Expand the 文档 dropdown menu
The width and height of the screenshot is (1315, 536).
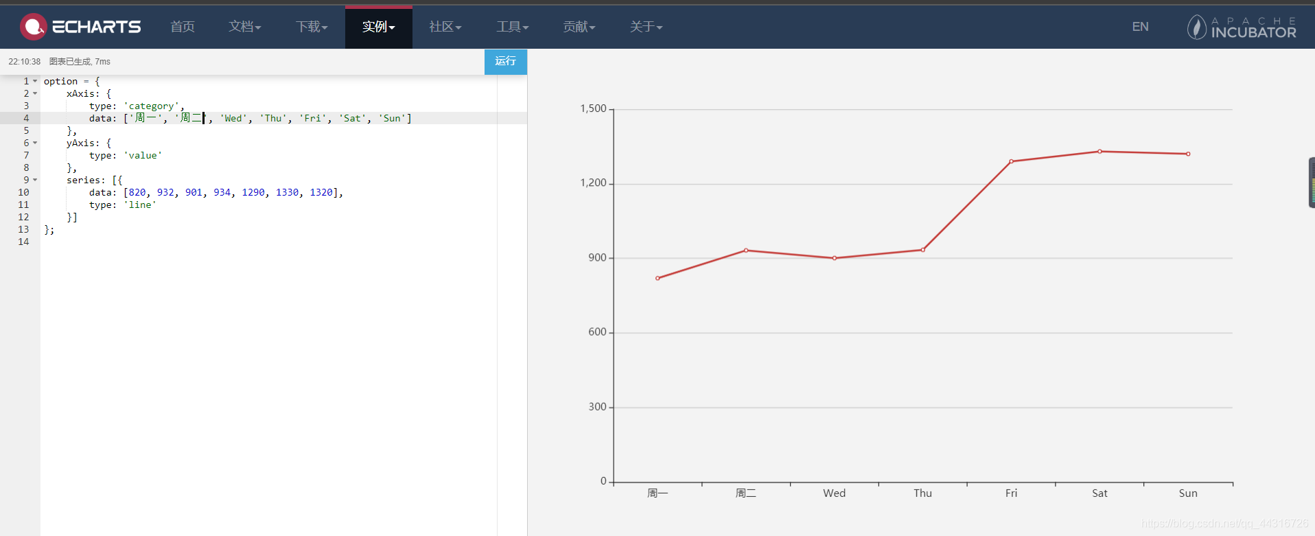pyautogui.click(x=245, y=27)
